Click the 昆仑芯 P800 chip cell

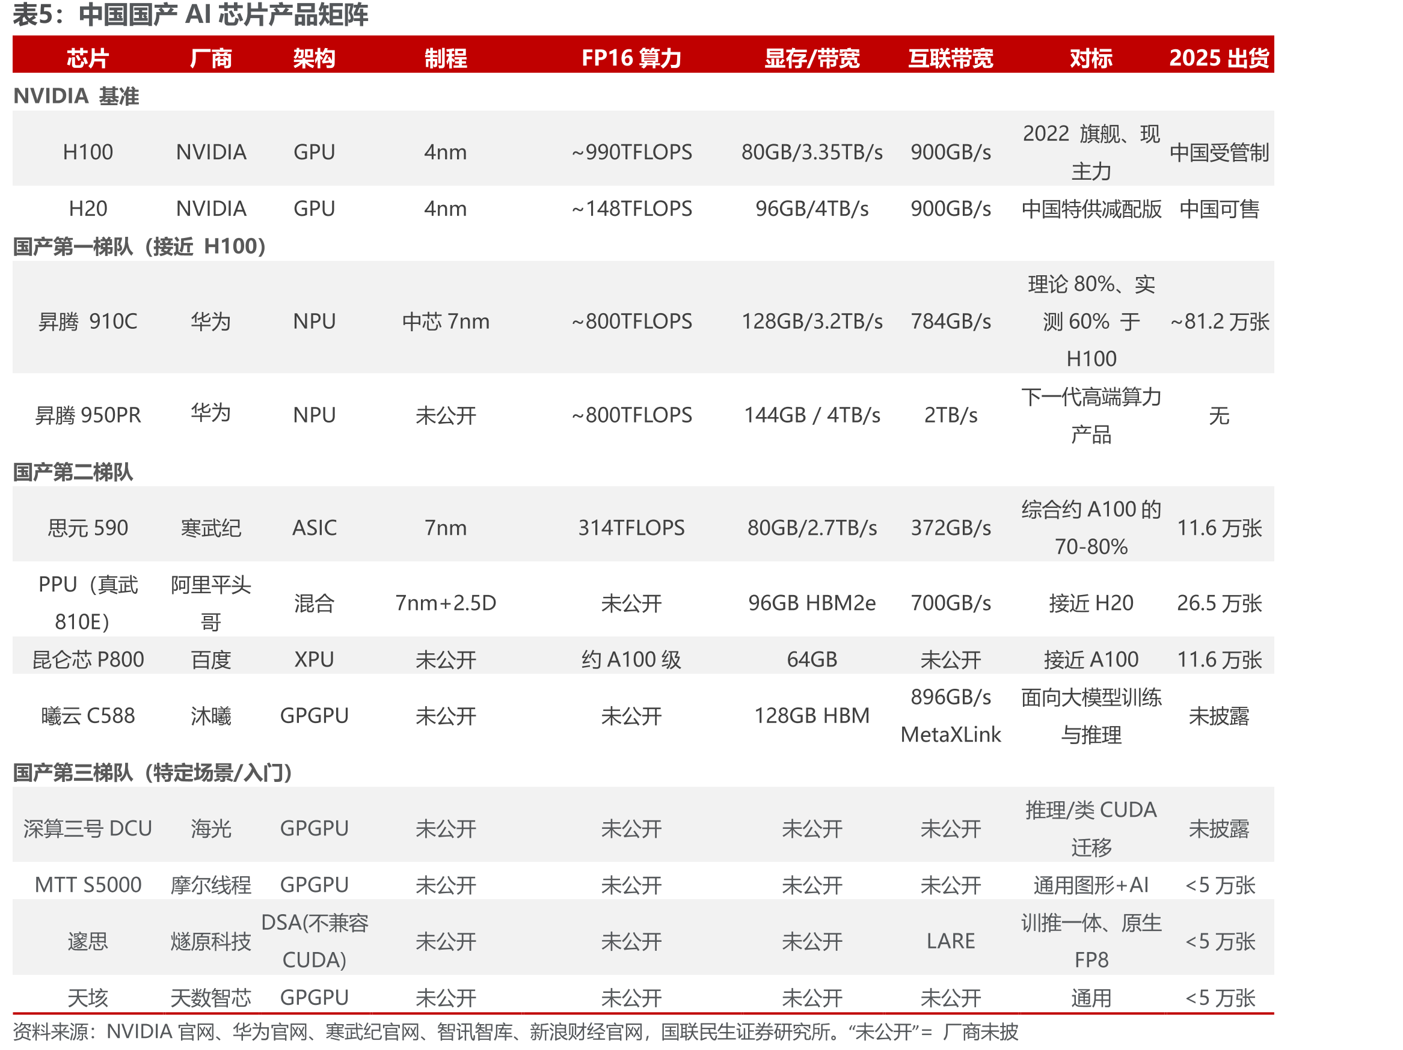[88, 659]
